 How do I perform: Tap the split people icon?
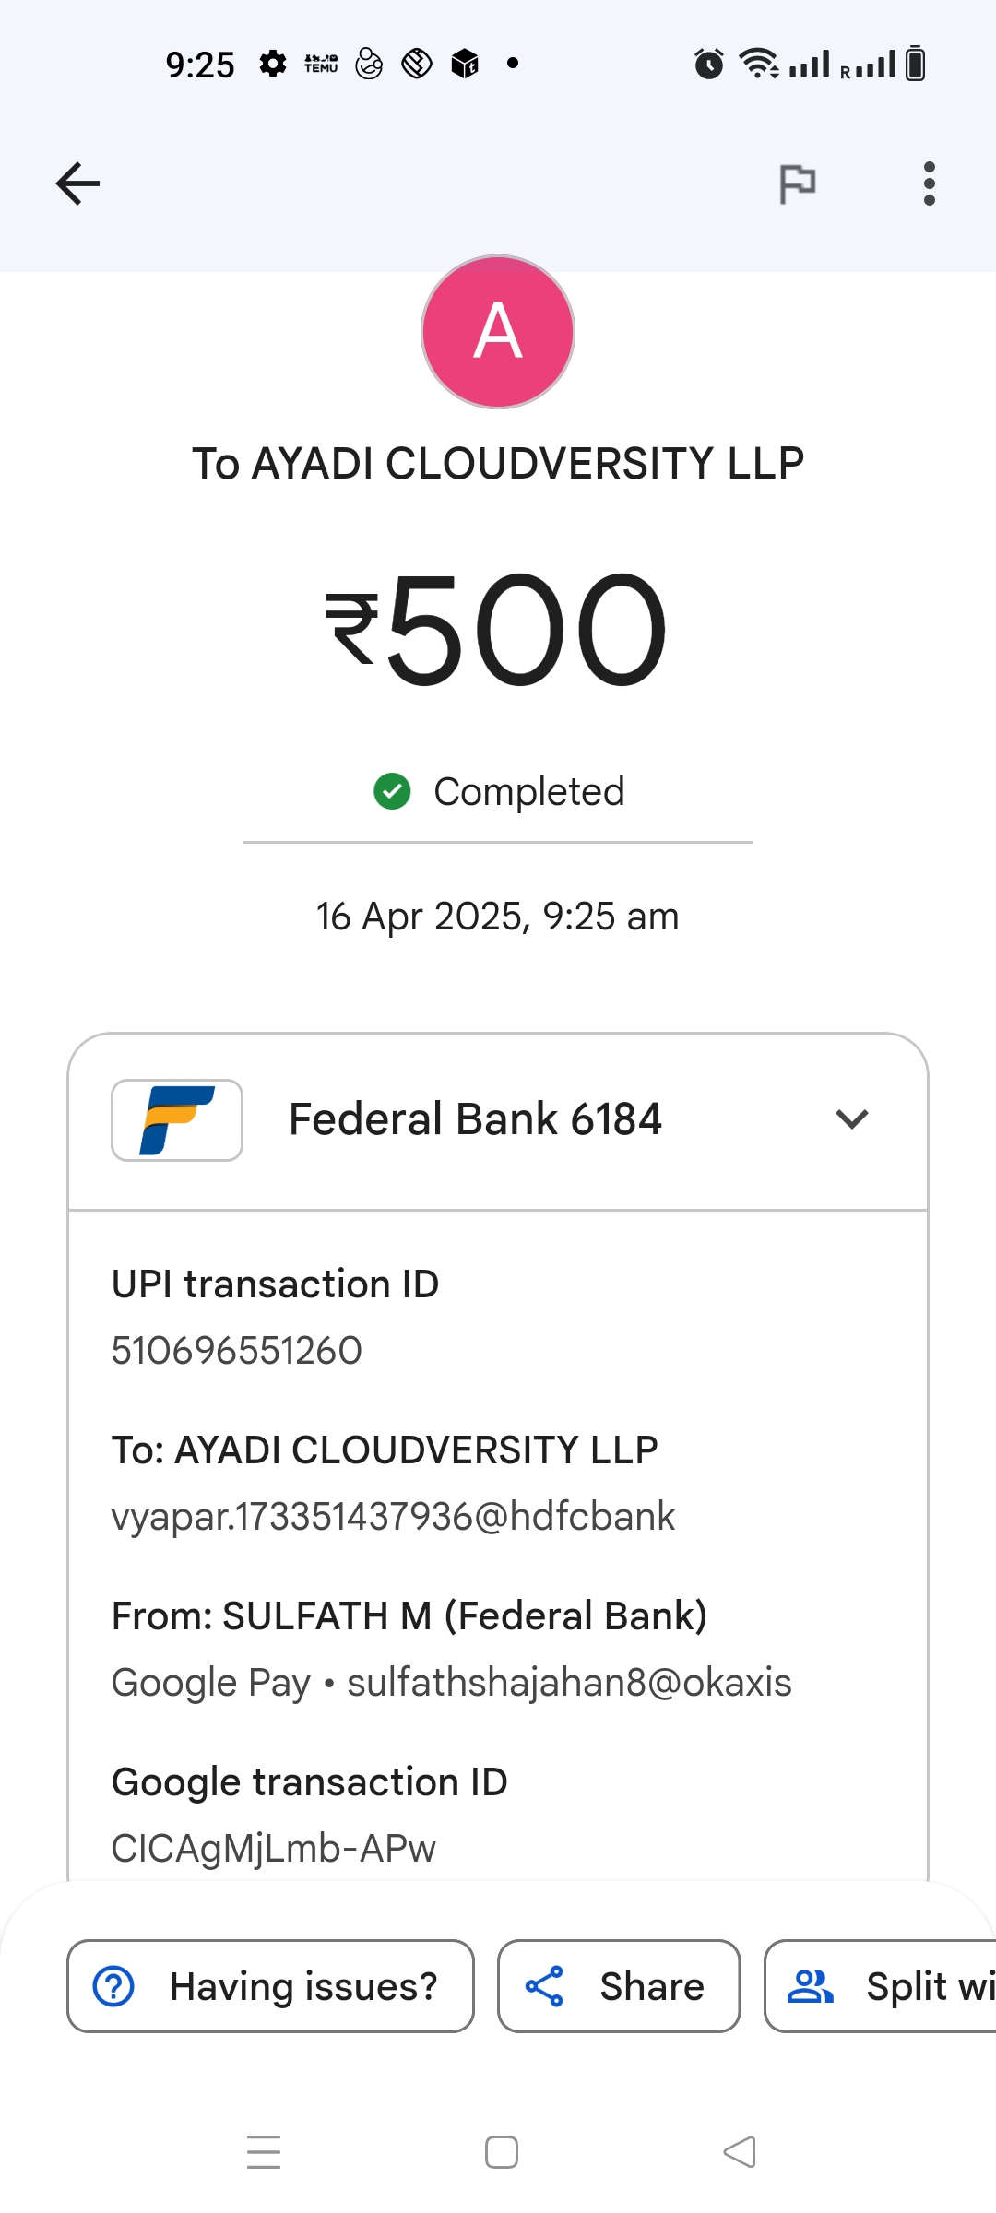[x=810, y=1986]
